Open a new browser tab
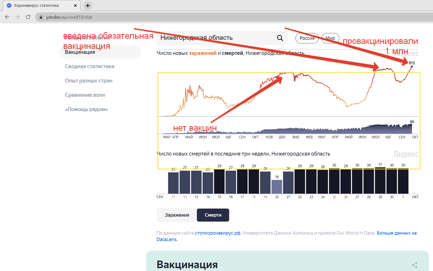 pos(88,5)
